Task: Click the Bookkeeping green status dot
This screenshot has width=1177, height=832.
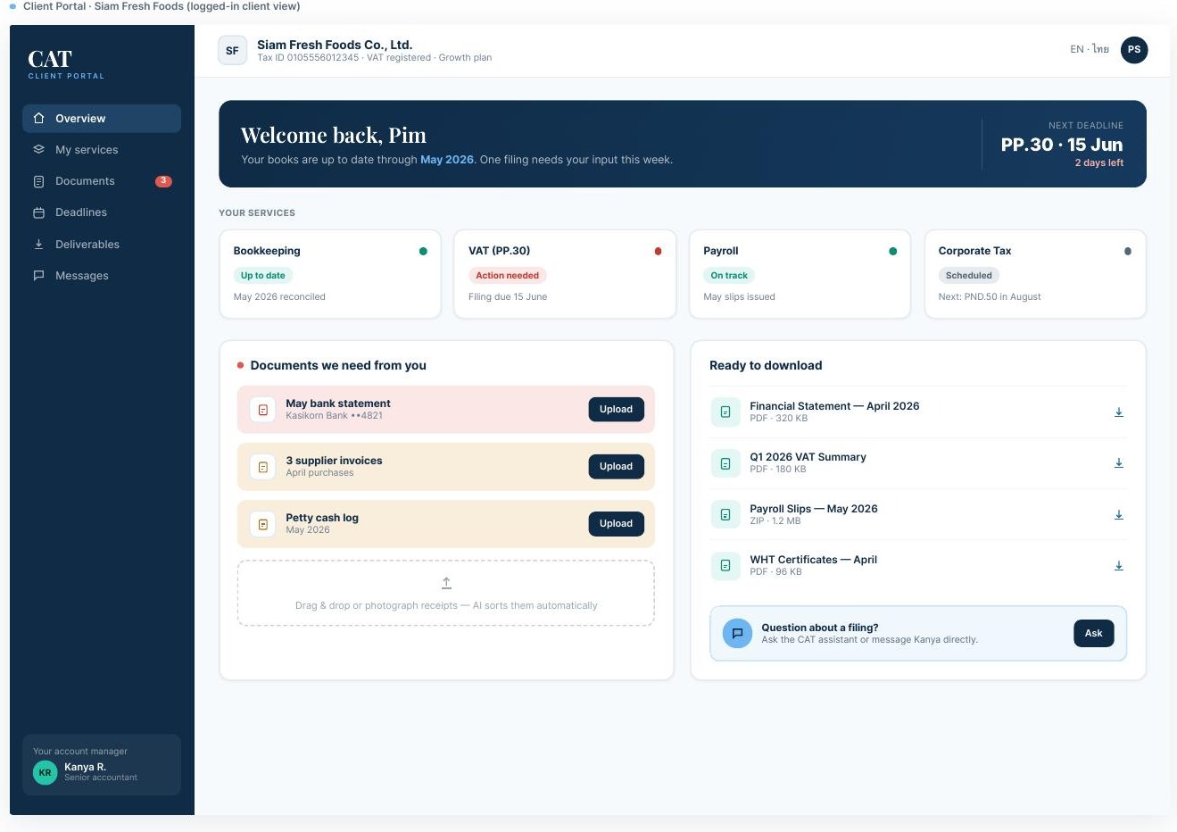Action: click(x=423, y=251)
